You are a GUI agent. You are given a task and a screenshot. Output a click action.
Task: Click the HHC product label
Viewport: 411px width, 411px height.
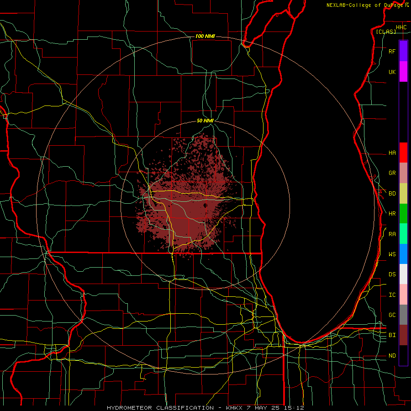(x=401, y=27)
